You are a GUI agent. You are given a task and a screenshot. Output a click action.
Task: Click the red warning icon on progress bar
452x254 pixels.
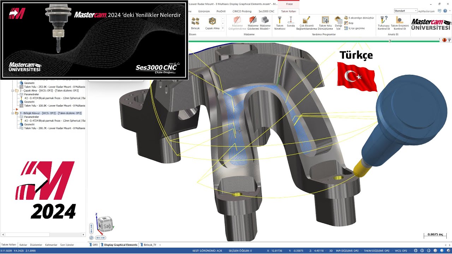(x=445, y=40)
